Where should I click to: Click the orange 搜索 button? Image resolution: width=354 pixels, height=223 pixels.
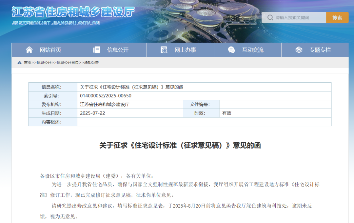click(x=337, y=18)
